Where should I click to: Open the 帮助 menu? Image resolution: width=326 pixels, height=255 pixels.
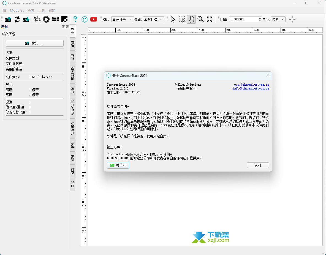tap(52, 10)
